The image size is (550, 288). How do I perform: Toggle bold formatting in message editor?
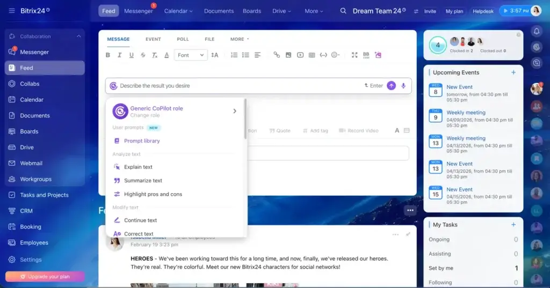tap(108, 55)
